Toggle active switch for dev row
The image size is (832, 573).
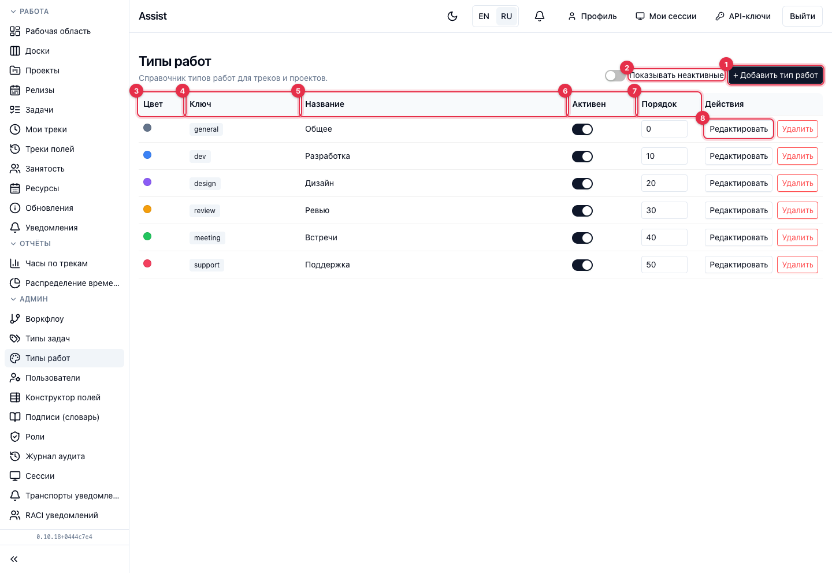(x=582, y=157)
